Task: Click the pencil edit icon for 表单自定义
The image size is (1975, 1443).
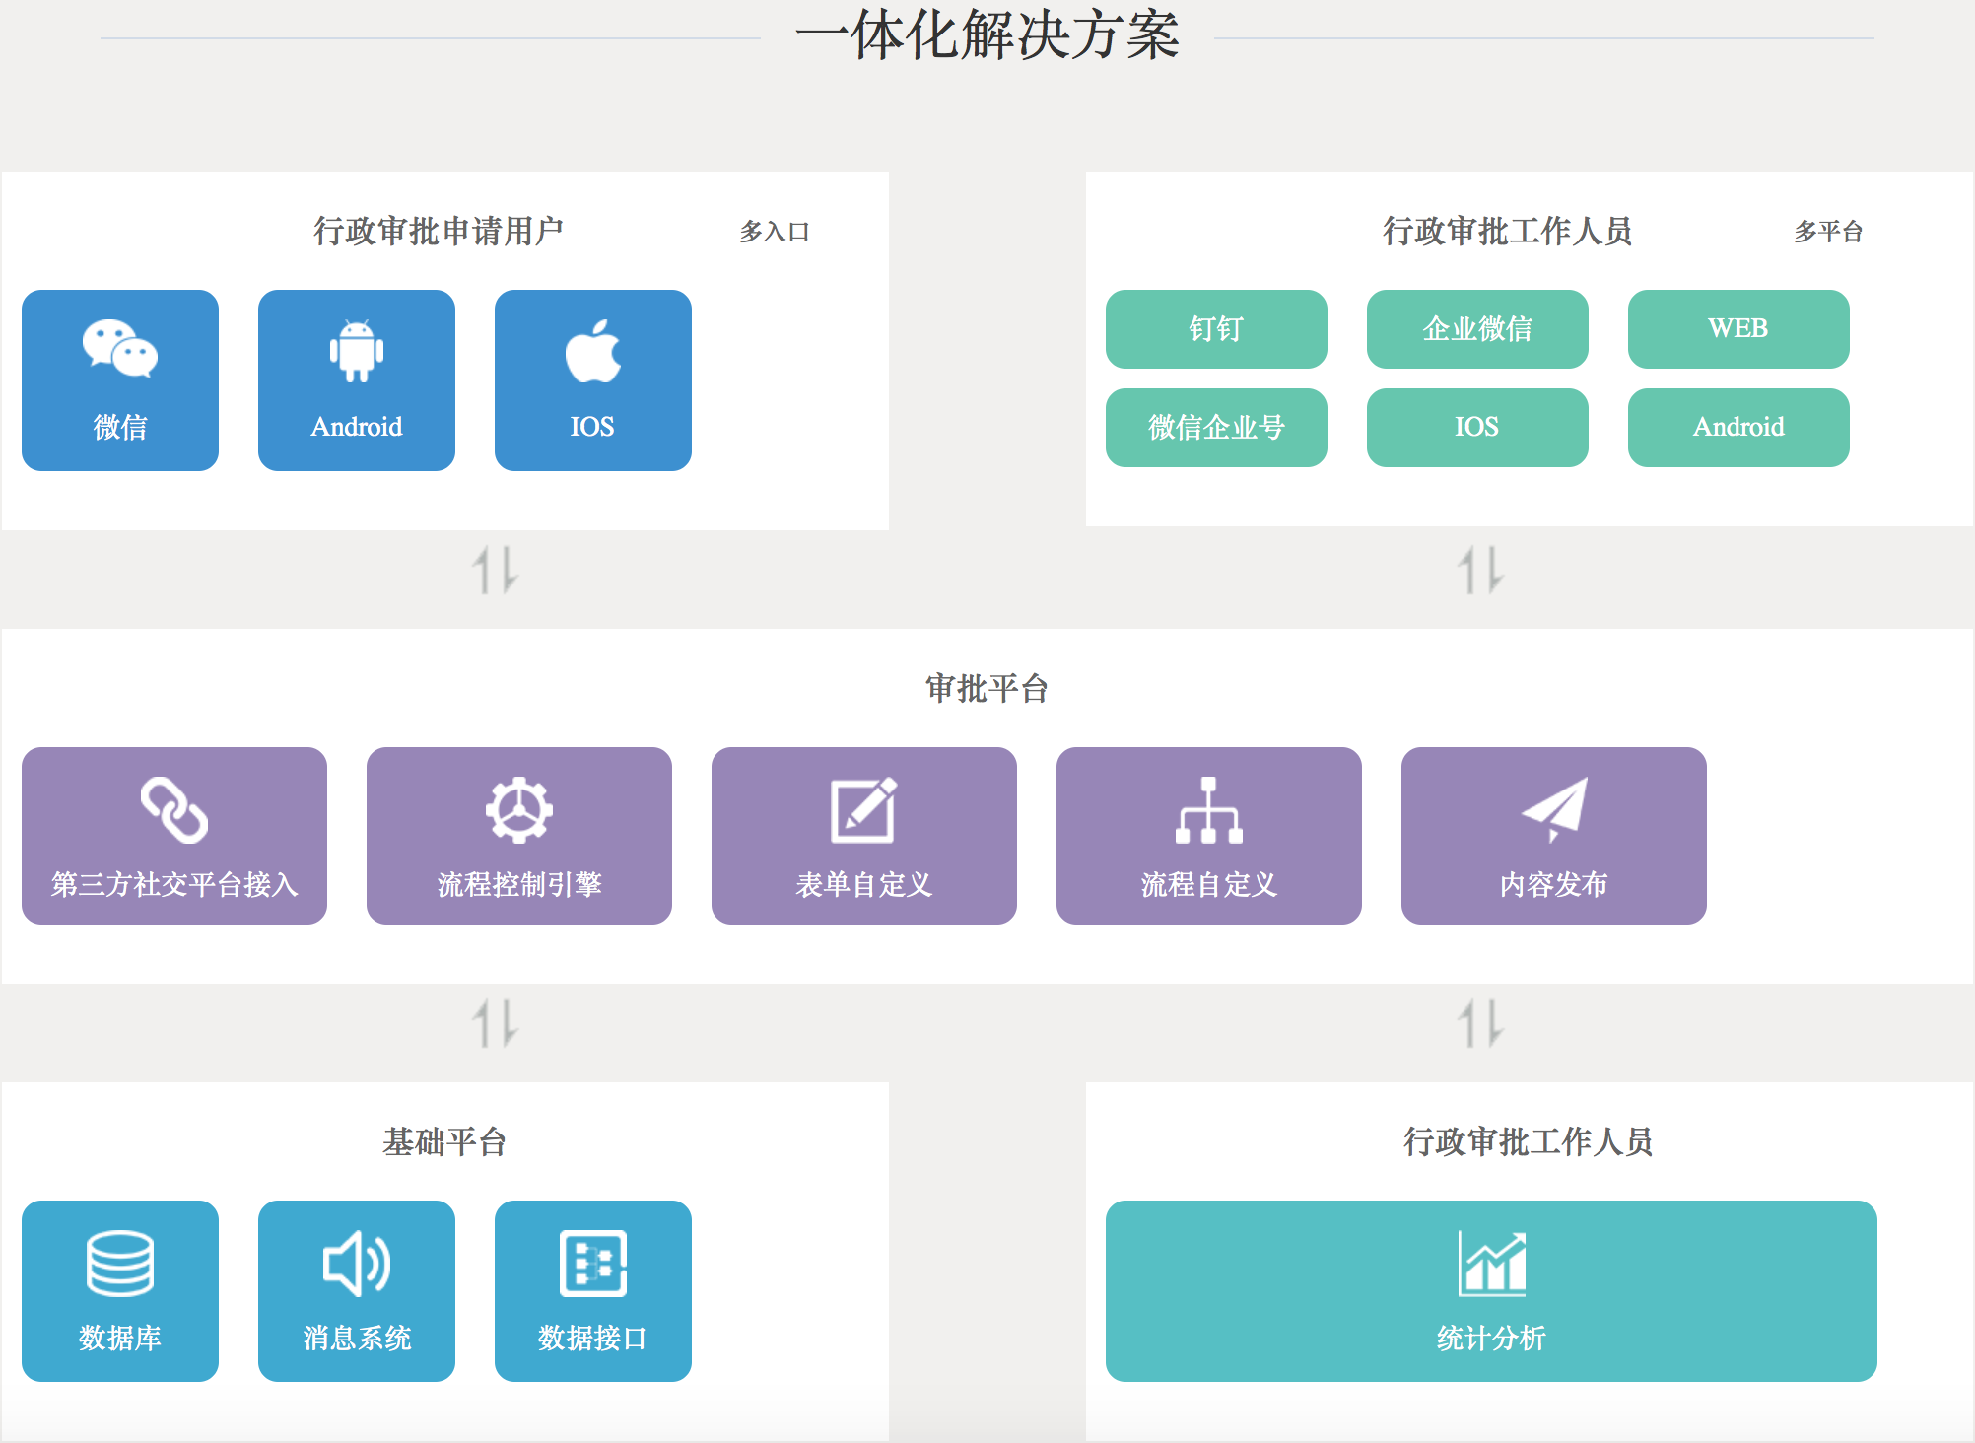Action: [864, 810]
